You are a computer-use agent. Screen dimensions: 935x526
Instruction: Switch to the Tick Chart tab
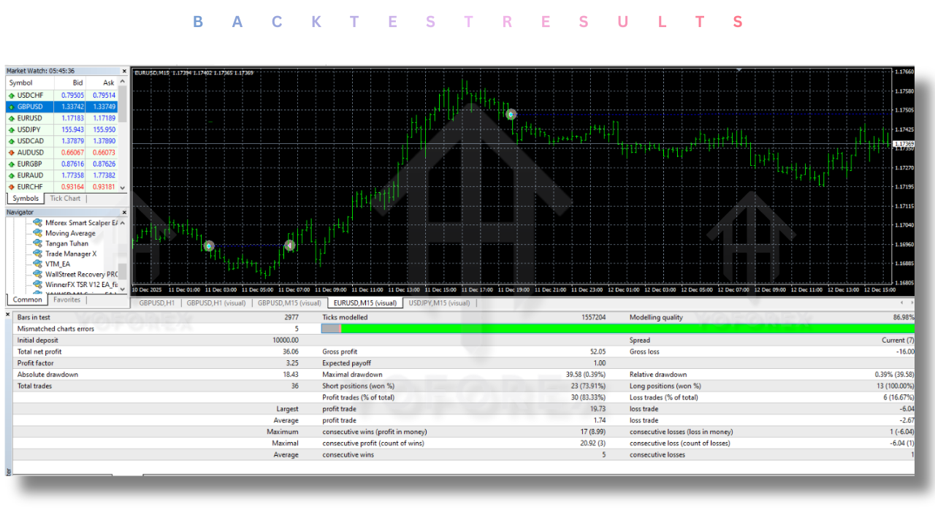pyautogui.click(x=65, y=198)
